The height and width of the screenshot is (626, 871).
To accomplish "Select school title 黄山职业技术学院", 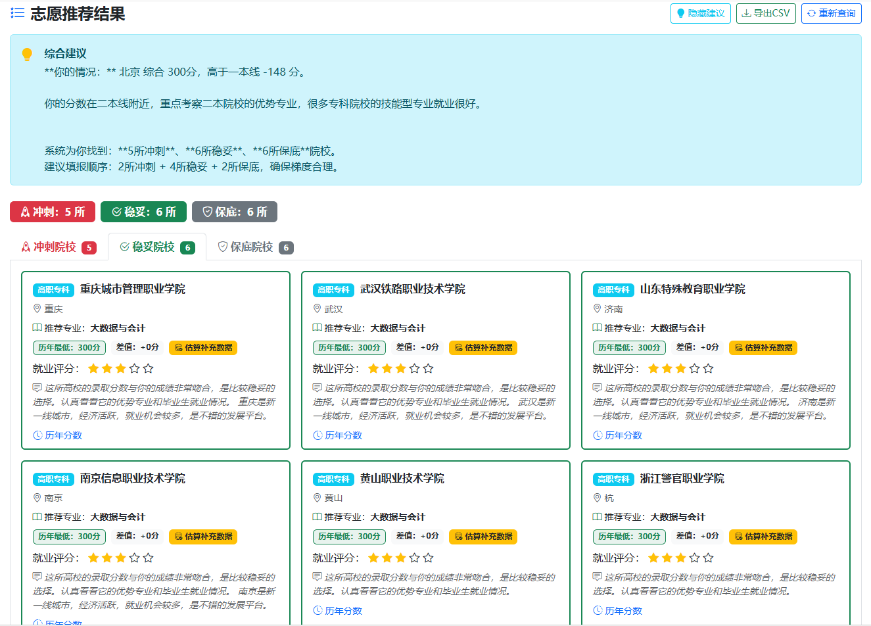I will [402, 479].
